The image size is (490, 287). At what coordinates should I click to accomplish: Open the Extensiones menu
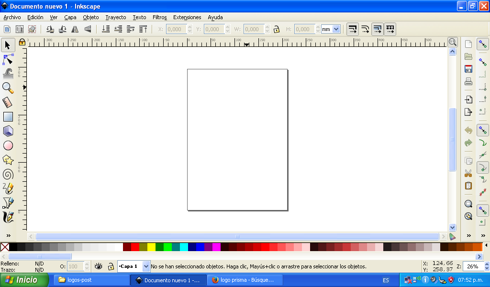click(x=187, y=17)
